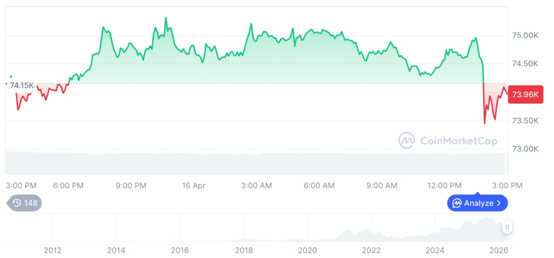The height and width of the screenshot is (258, 554).
Task: Select the 12:00 PM time marker
Action: (444, 185)
